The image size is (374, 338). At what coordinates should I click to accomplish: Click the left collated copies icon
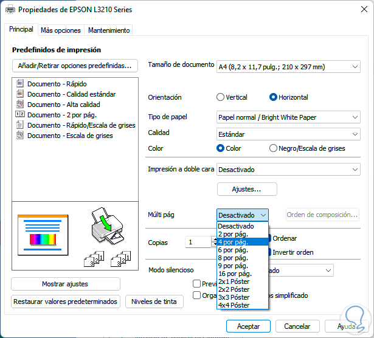[x=94, y=258]
